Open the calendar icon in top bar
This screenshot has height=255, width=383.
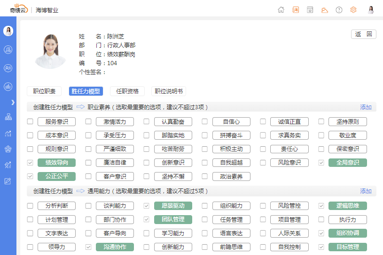click(x=310, y=10)
